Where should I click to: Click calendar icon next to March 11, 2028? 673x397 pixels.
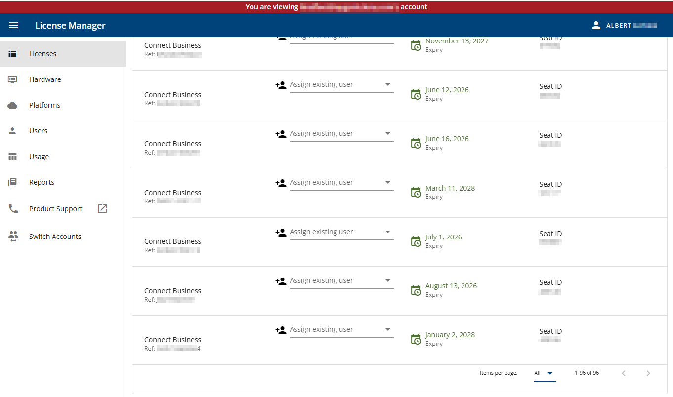pos(416,192)
